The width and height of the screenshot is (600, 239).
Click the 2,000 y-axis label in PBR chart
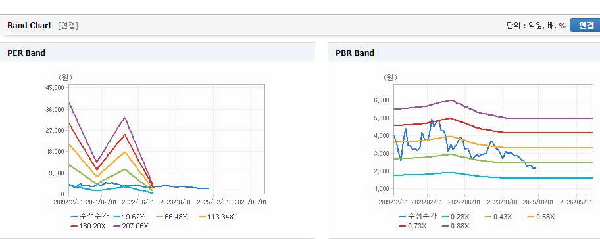(x=382, y=171)
